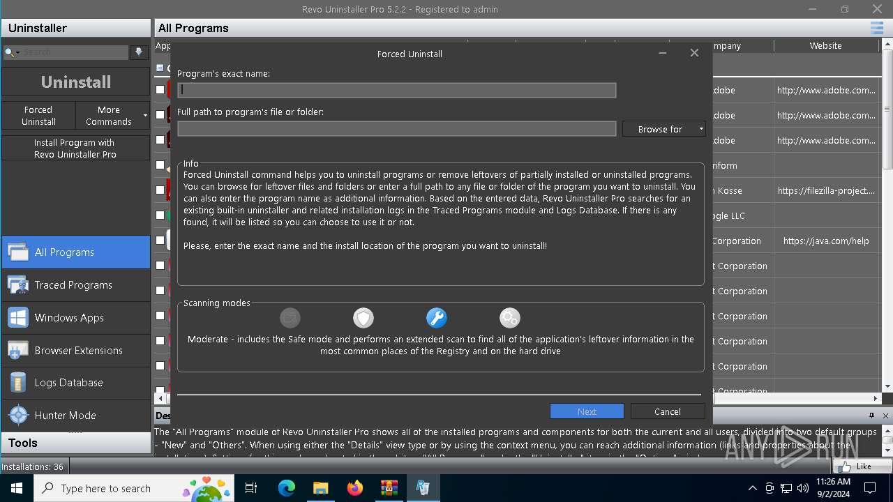Viewport: 893px width, 502px height.
Task: Tick the checkbox in the Google LLC row
Action: coord(160,215)
